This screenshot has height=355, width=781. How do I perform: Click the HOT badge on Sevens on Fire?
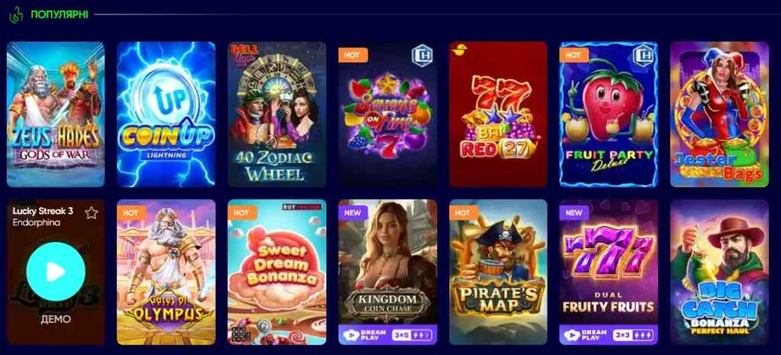[x=352, y=55]
